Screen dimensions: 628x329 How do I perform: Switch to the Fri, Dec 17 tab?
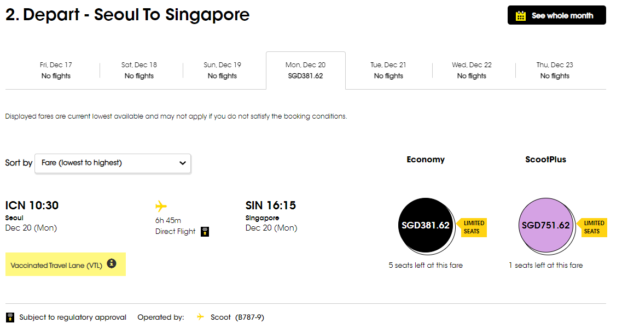pos(56,70)
